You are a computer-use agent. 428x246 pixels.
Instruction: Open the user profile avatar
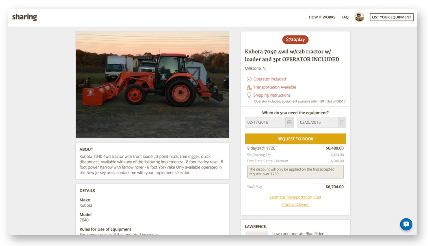tap(359, 17)
